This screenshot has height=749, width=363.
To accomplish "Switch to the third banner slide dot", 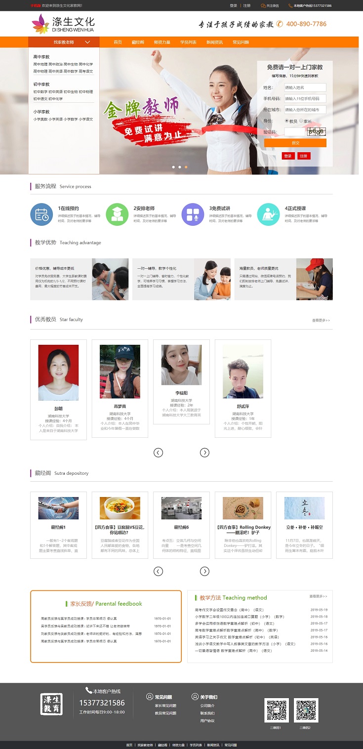I will [x=186, y=167].
